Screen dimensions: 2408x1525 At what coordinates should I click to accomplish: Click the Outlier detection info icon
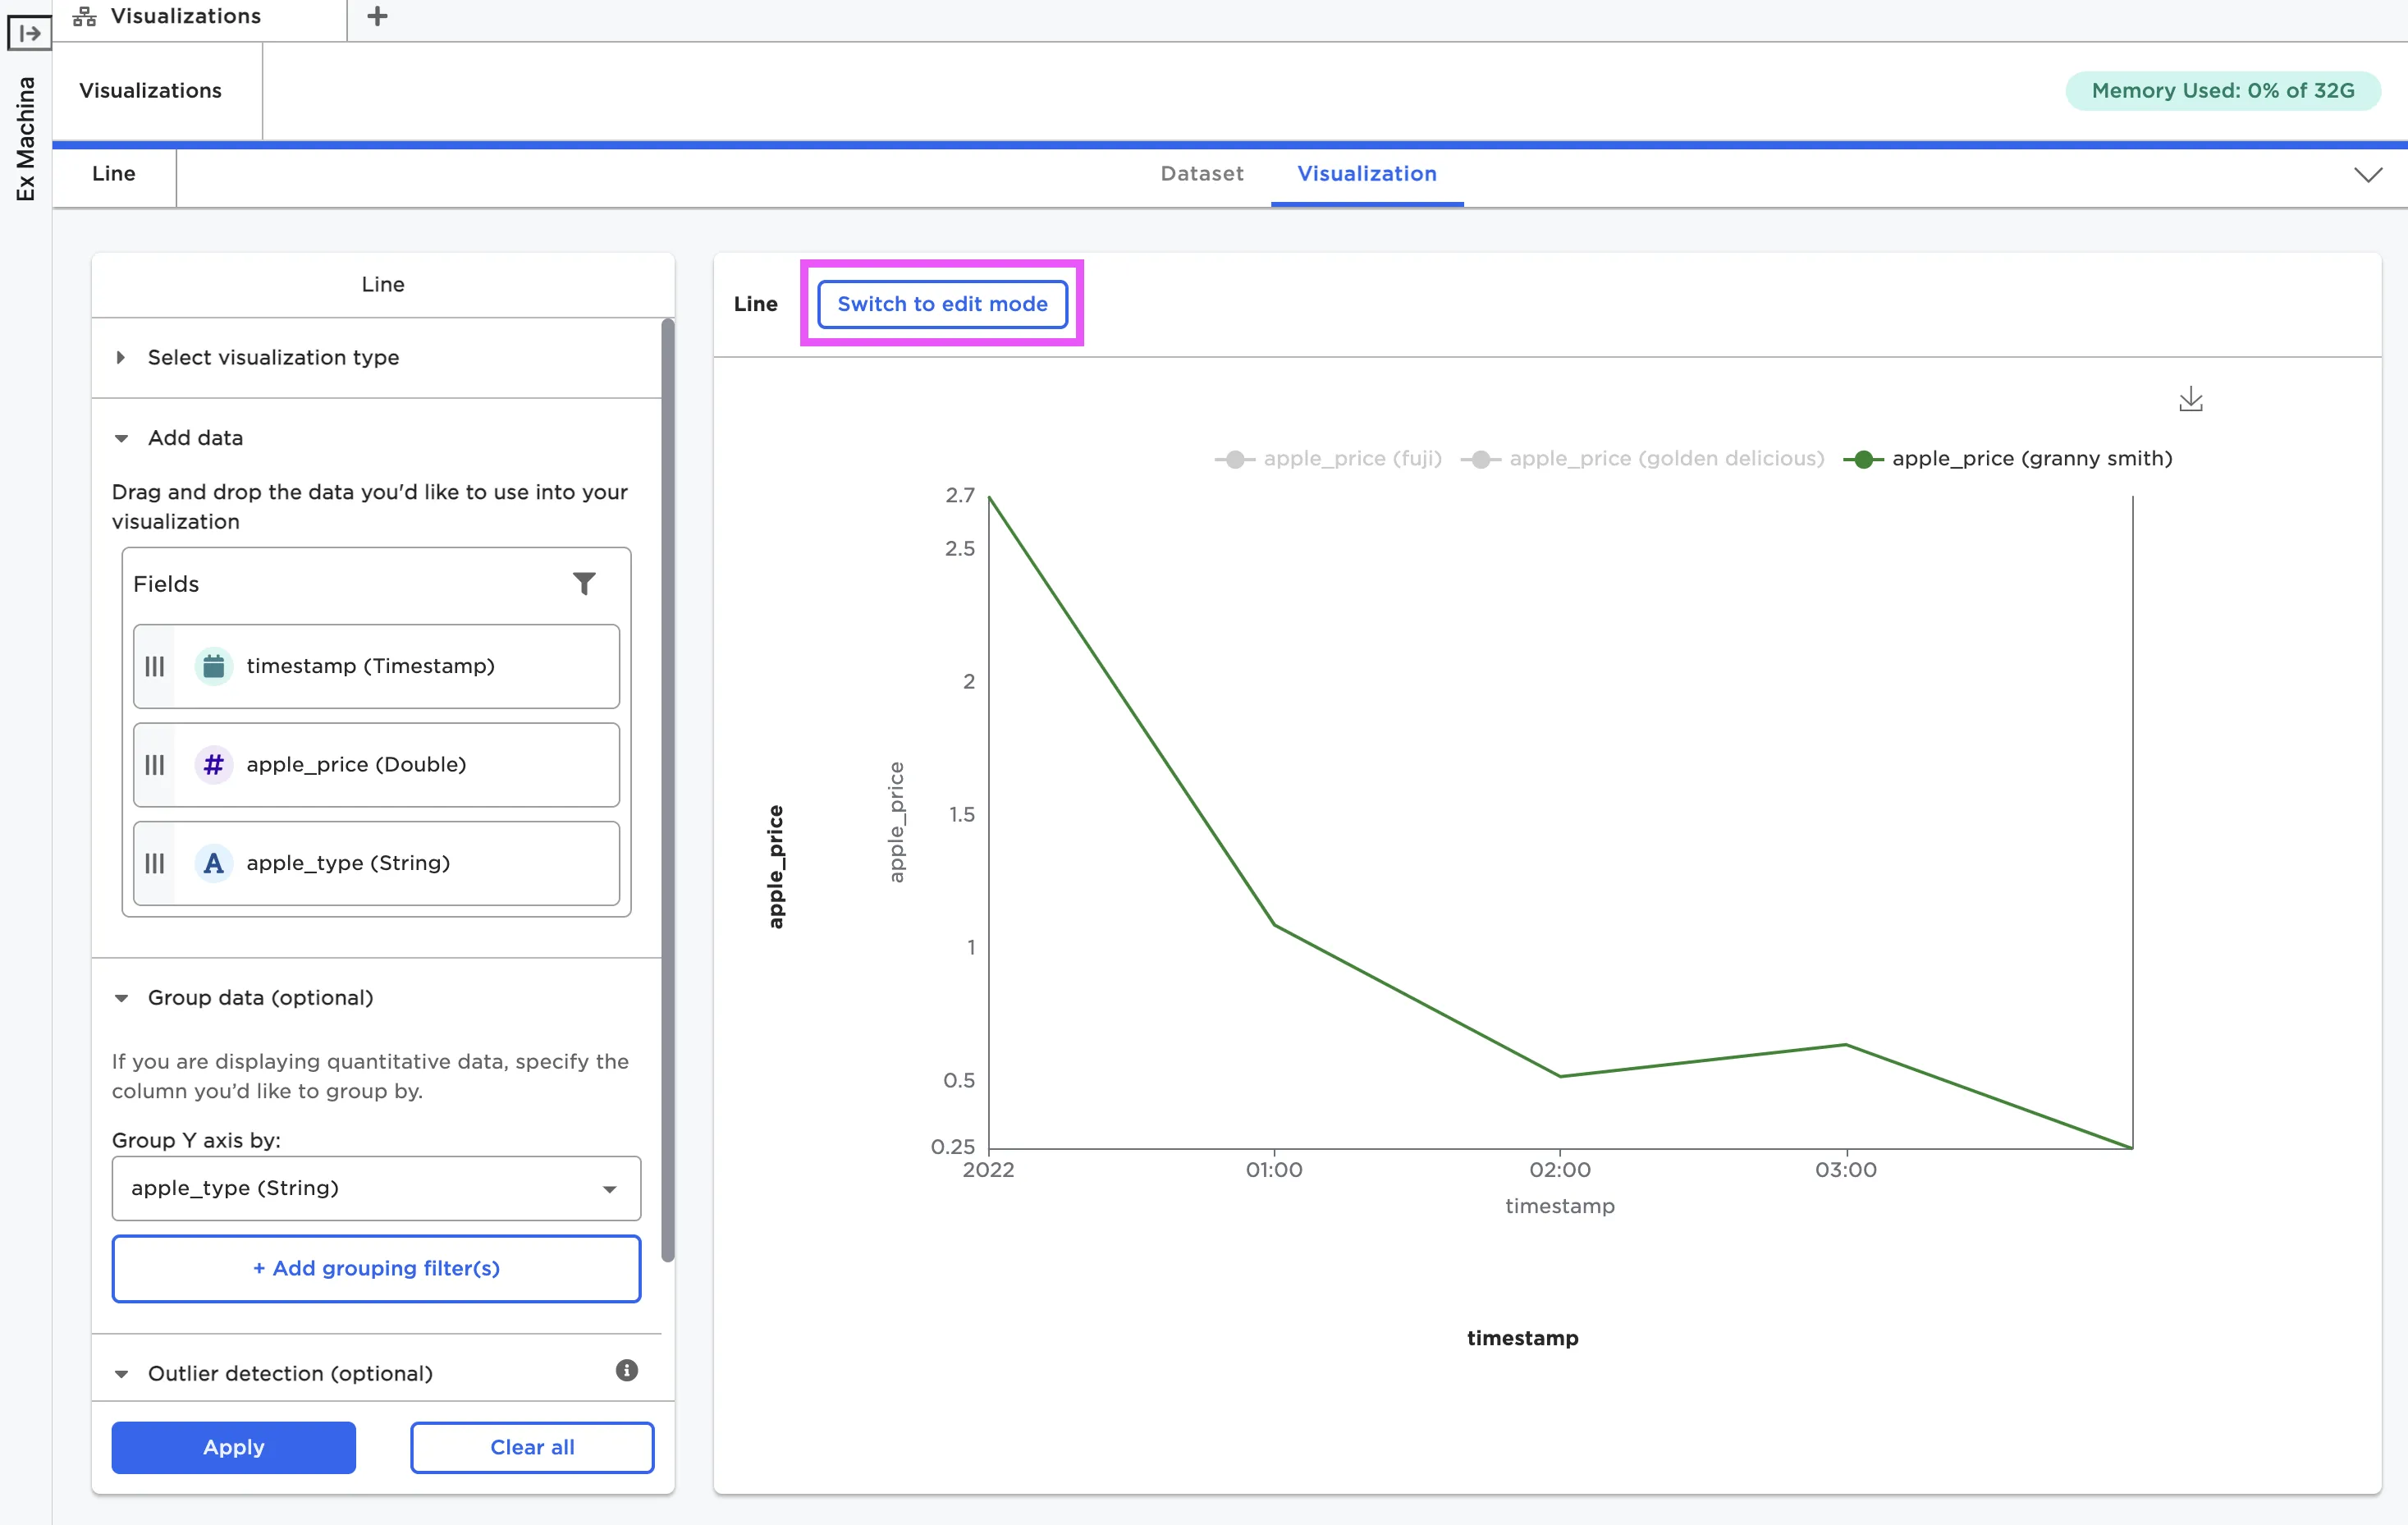(626, 1370)
